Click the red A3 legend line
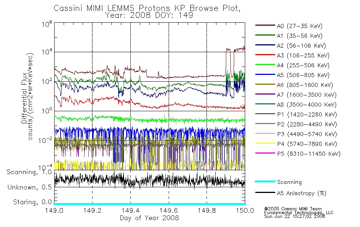The height and width of the screenshot is (227, 360). point(265,55)
